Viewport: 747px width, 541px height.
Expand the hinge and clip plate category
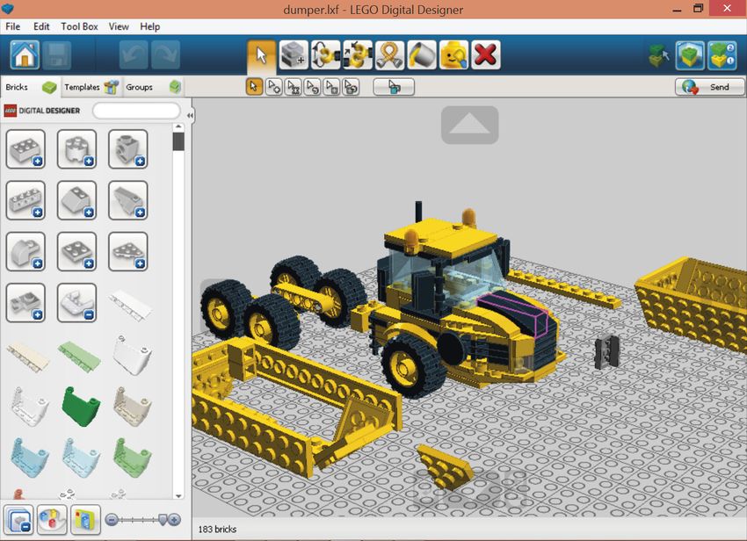25,303
